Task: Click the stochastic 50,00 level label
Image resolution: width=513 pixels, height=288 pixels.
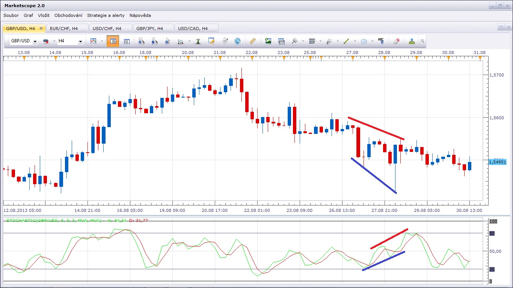Action: 495,251
